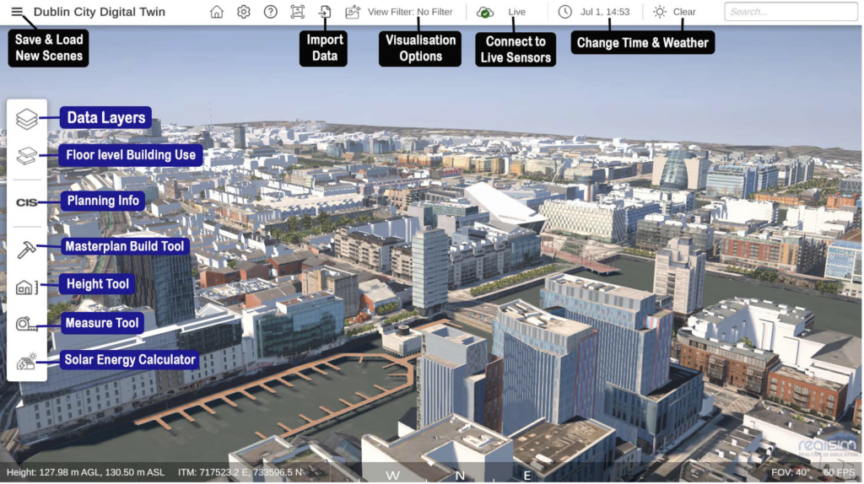The height and width of the screenshot is (484, 864).
Task: Change the date Jul 1, 14:53
Action: [x=605, y=12]
